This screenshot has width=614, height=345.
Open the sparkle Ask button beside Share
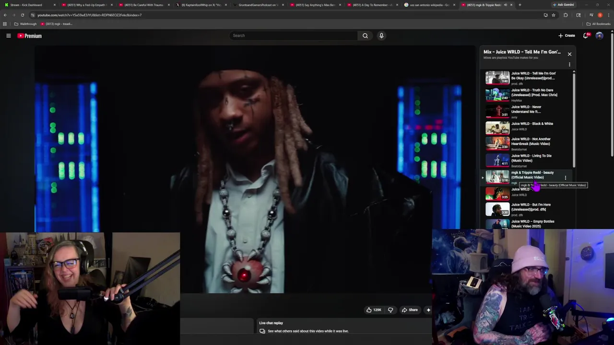428,310
